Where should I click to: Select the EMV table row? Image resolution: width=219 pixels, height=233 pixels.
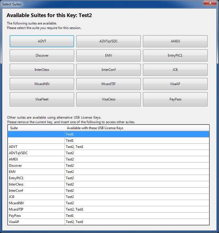109,172
